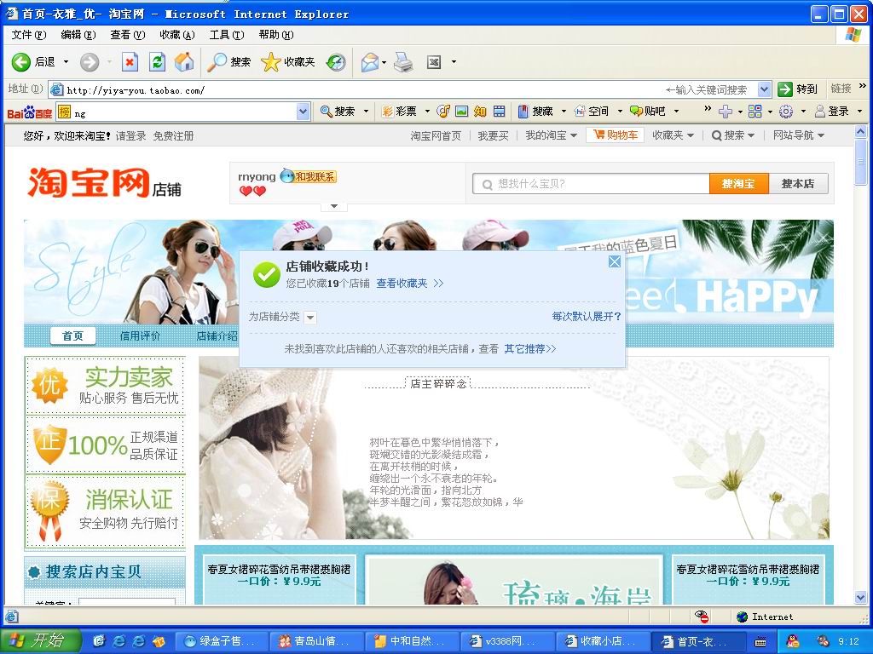Click the 搜淘宝 orange button
The height and width of the screenshot is (654, 873).
(x=738, y=184)
